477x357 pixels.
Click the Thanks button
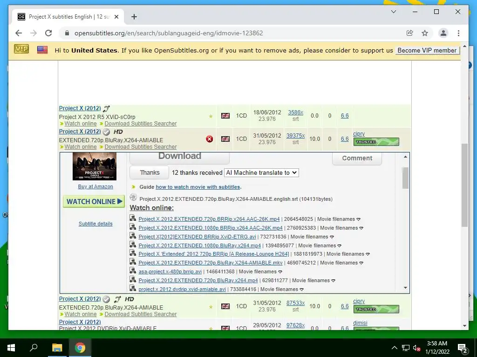tap(150, 172)
